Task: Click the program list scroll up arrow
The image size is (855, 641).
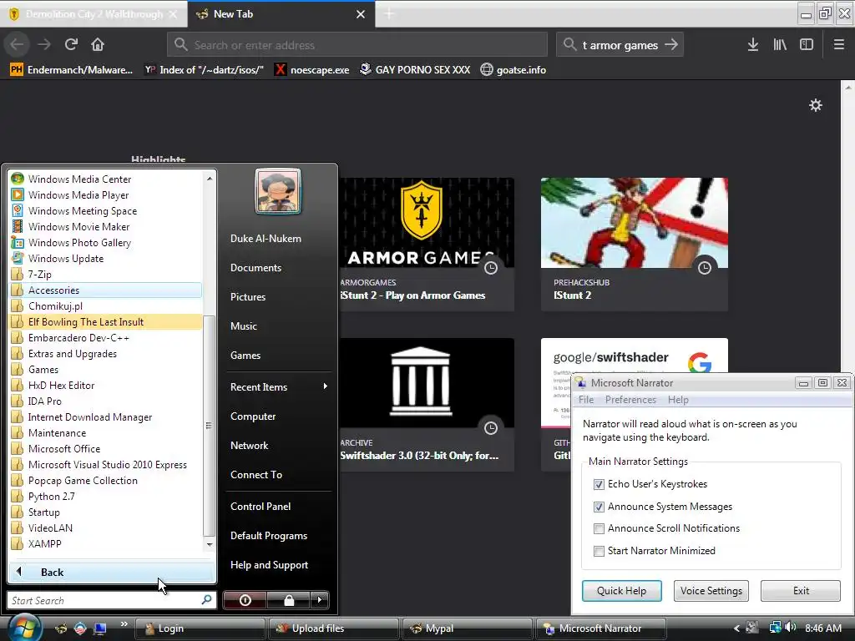Action: coord(210,179)
